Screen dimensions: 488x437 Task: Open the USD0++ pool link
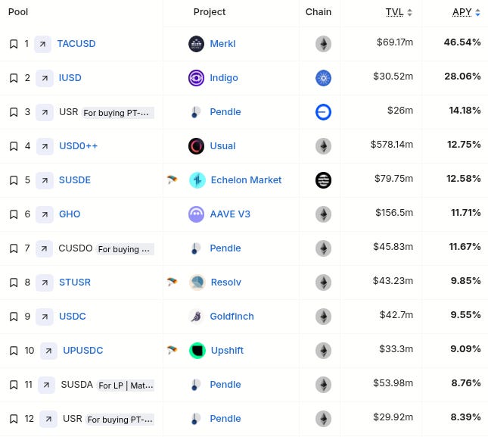tap(79, 146)
